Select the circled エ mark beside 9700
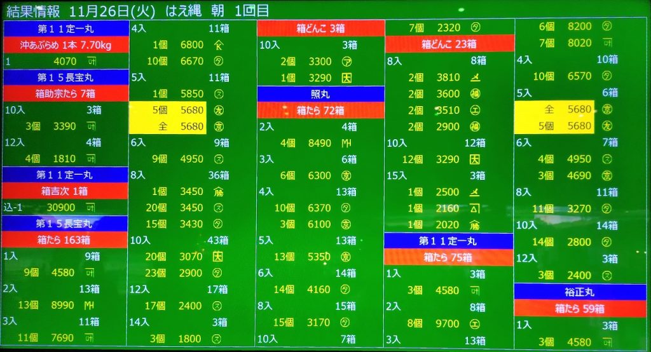651x352 pixels. pos(475,323)
